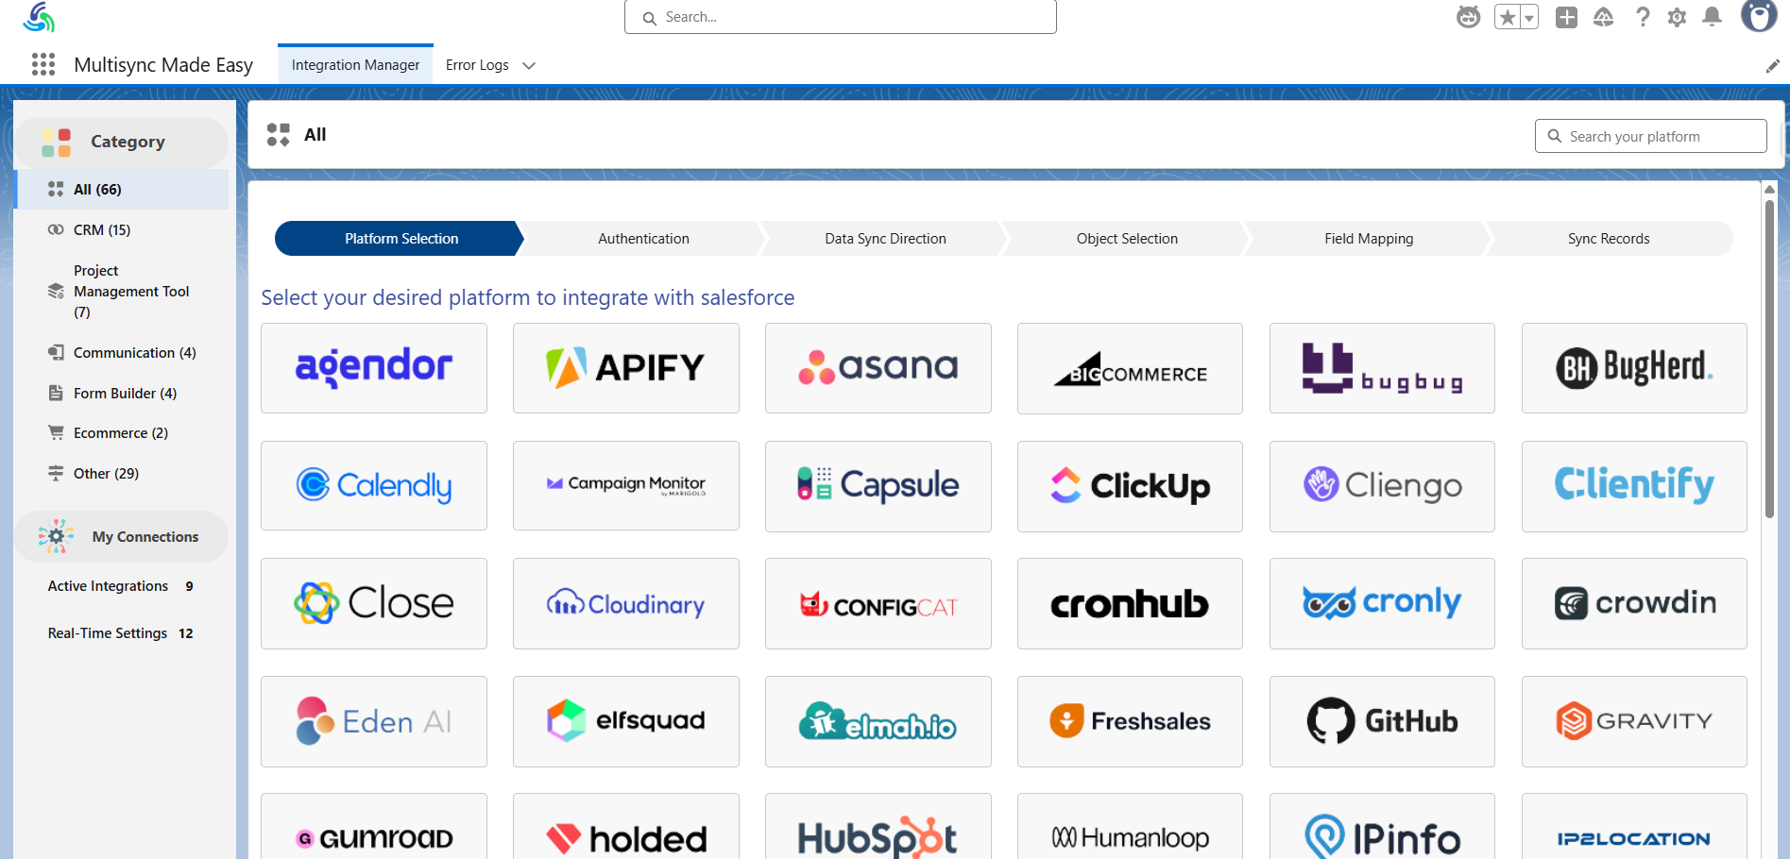Open the App Launcher grid icon
Image resolution: width=1790 pixels, height=859 pixels.
[x=43, y=64]
